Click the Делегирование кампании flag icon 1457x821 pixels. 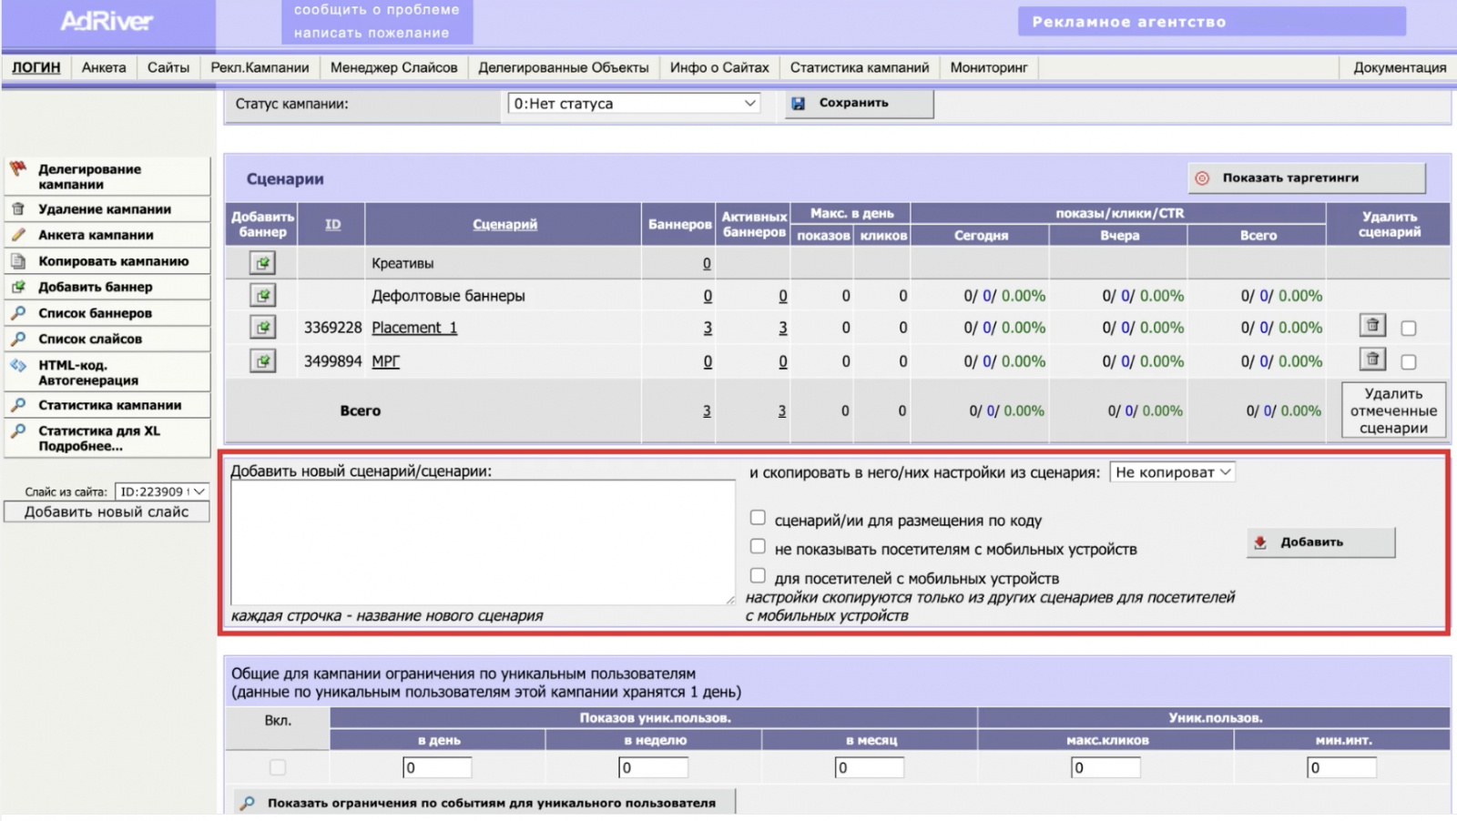click(x=18, y=169)
